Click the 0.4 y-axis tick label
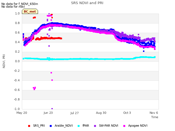The width and height of the screenshot is (175, 131). point(17,42)
